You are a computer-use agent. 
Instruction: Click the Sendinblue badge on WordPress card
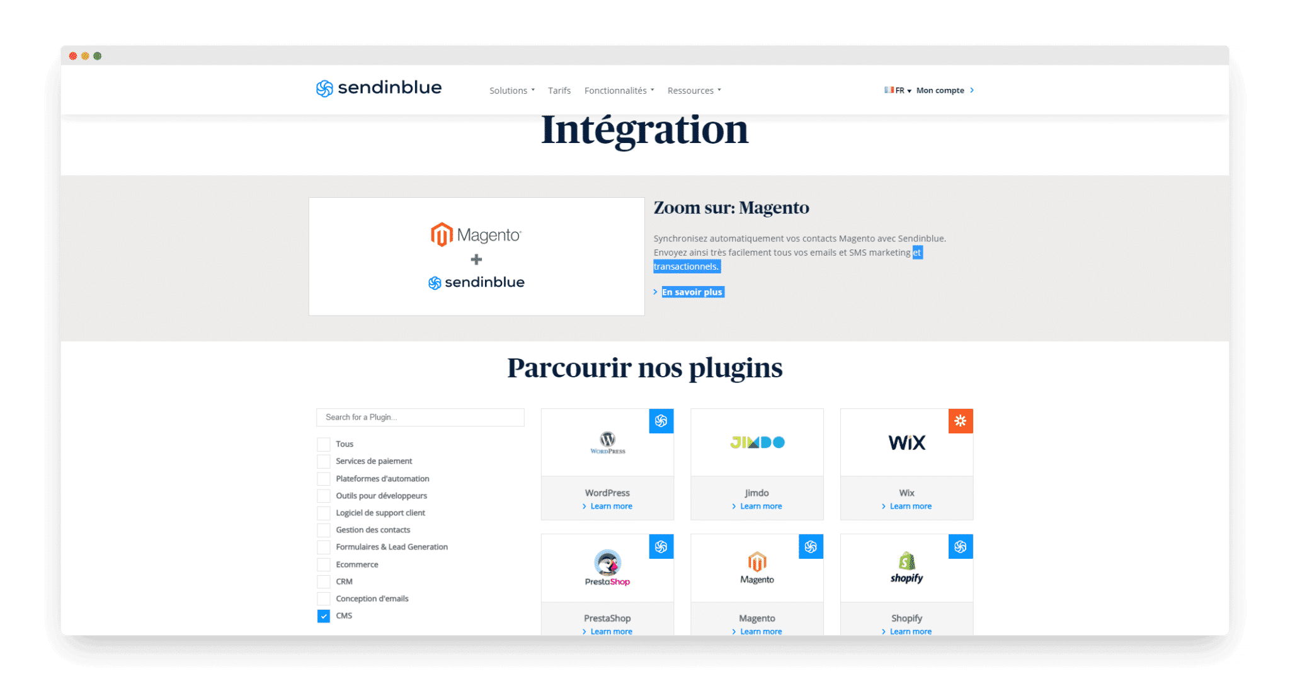[x=661, y=421]
